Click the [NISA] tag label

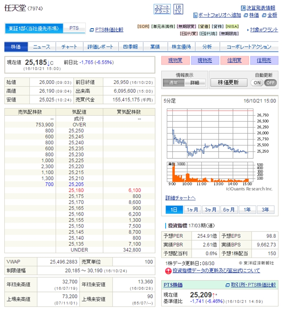coord(232,26)
